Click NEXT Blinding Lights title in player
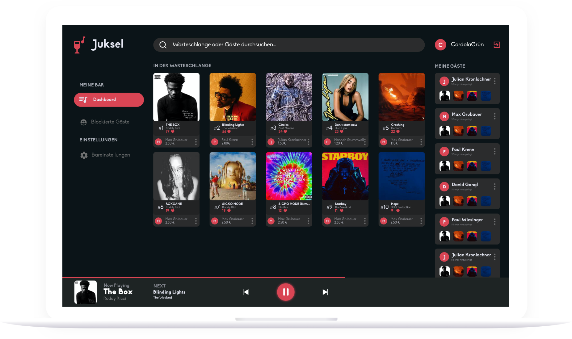 tap(169, 292)
